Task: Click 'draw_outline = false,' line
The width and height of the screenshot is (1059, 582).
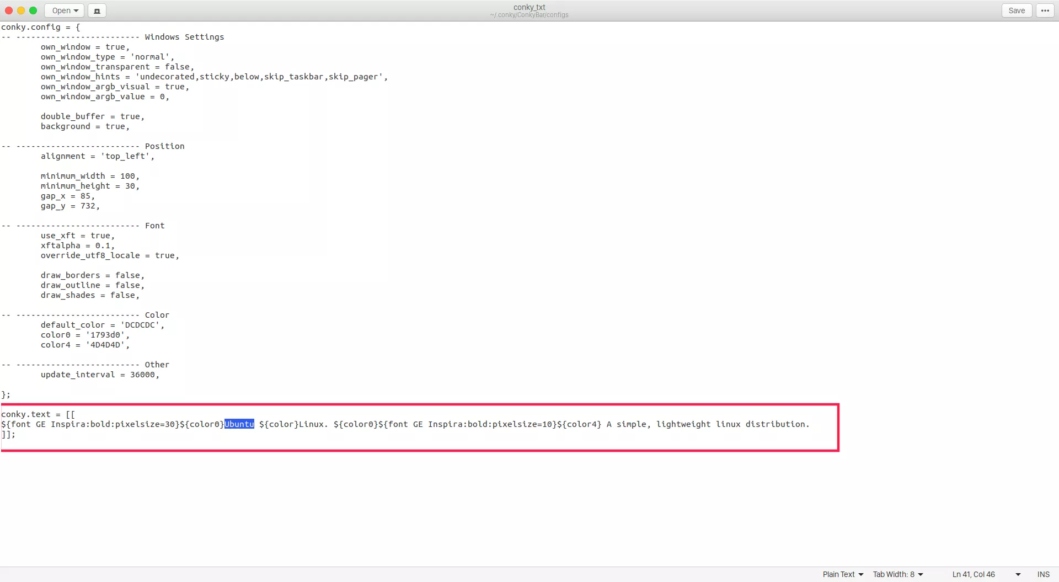Action: [x=93, y=285]
